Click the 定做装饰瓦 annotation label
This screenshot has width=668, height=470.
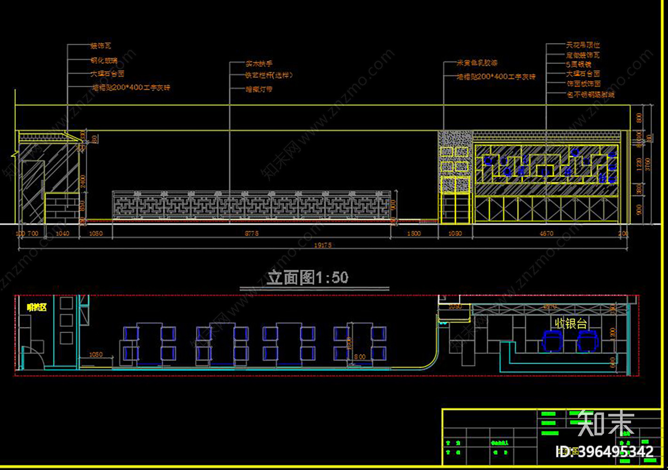point(583,55)
